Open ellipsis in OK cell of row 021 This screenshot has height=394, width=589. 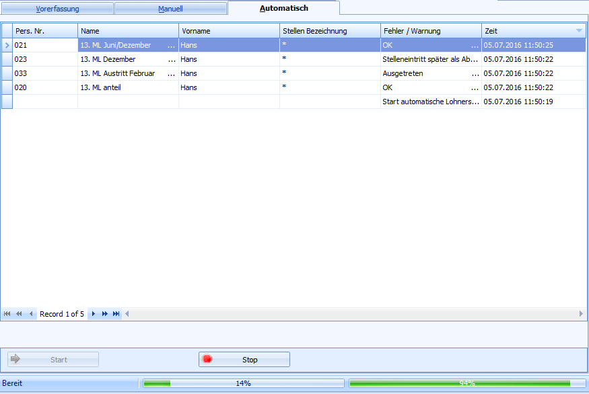(x=475, y=46)
